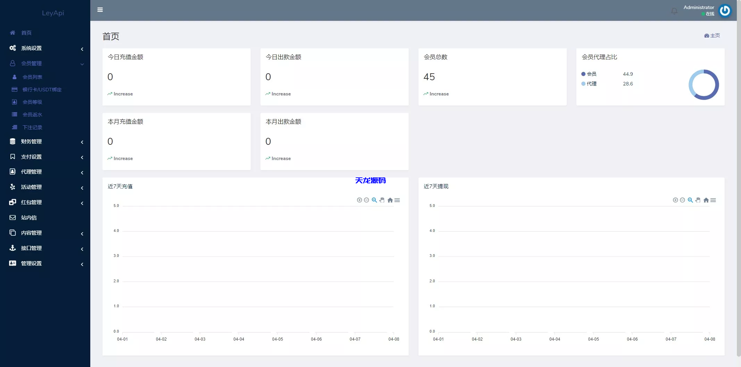Viewport: 741px width, 367px height.
Task: Click the 站内信 envelope icon in sidebar
Action: pyautogui.click(x=13, y=217)
